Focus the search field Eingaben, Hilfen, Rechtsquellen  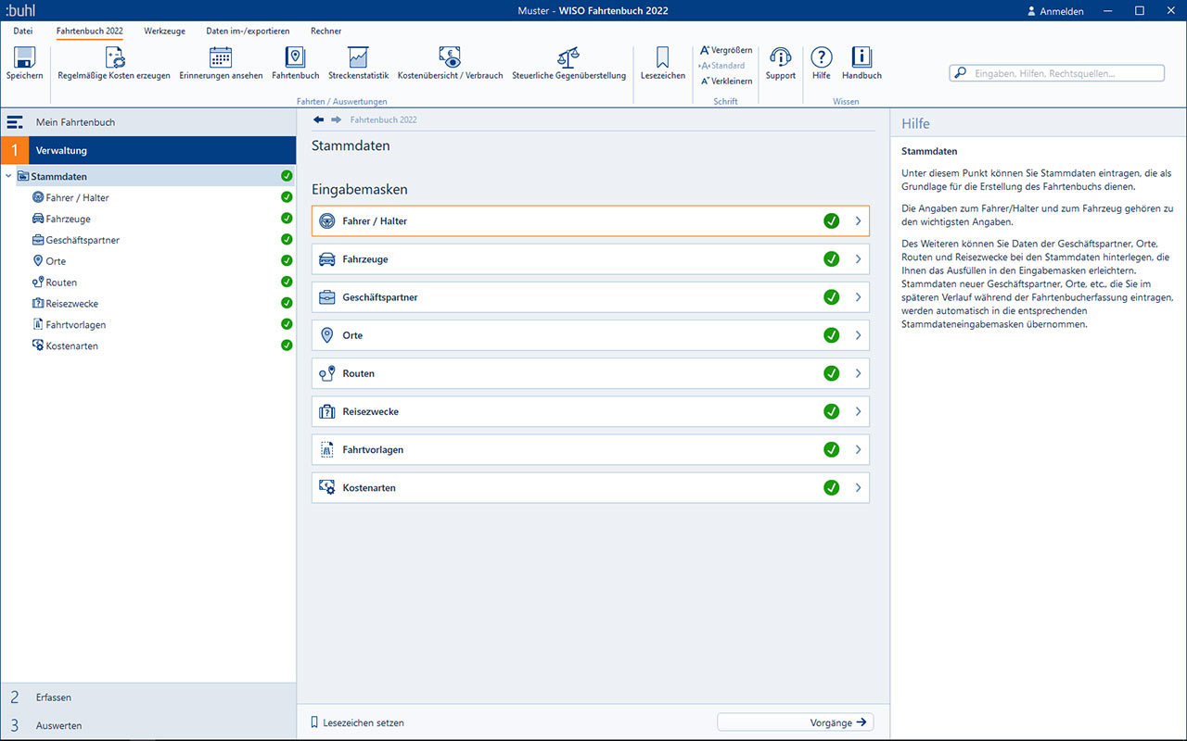click(1057, 73)
